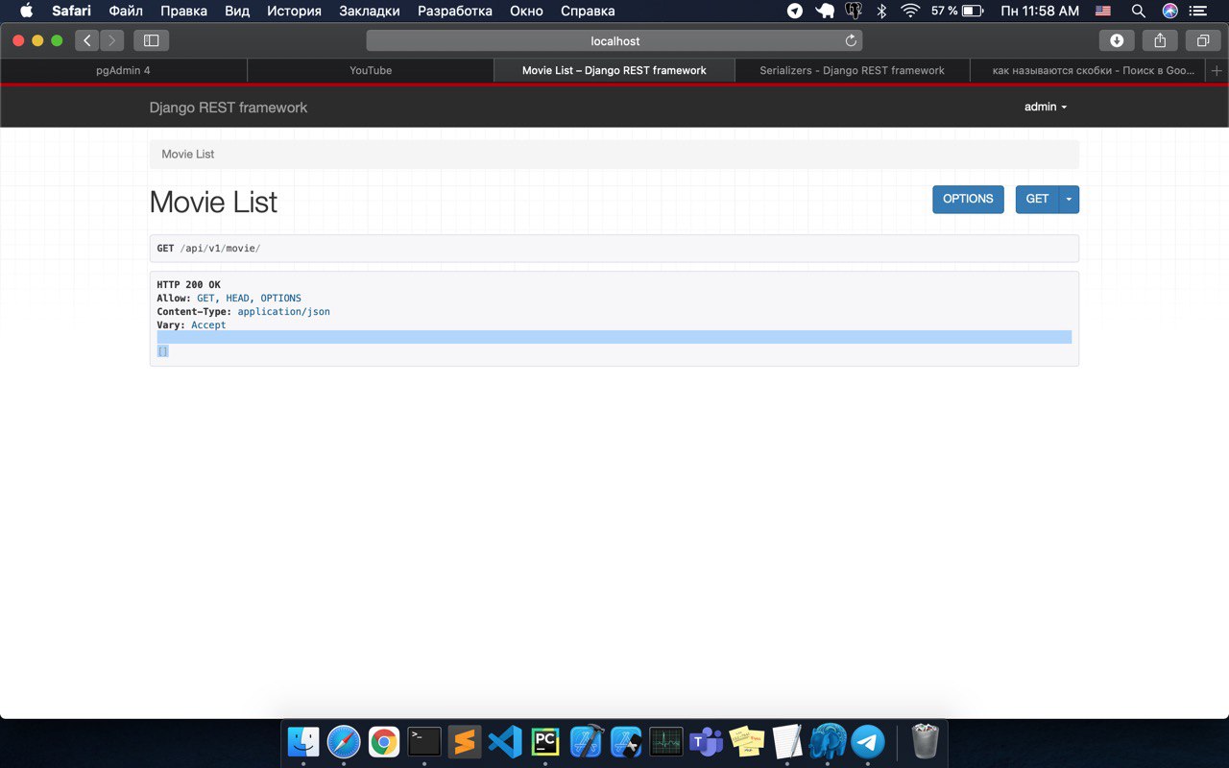
Task: Reload the localhost page
Action: [x=850, y=40]
